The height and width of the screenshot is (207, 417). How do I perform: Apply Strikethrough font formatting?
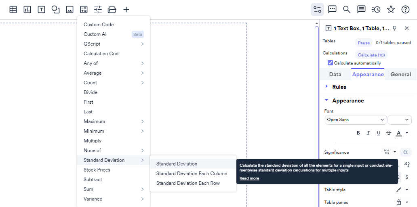coord(389,133)
